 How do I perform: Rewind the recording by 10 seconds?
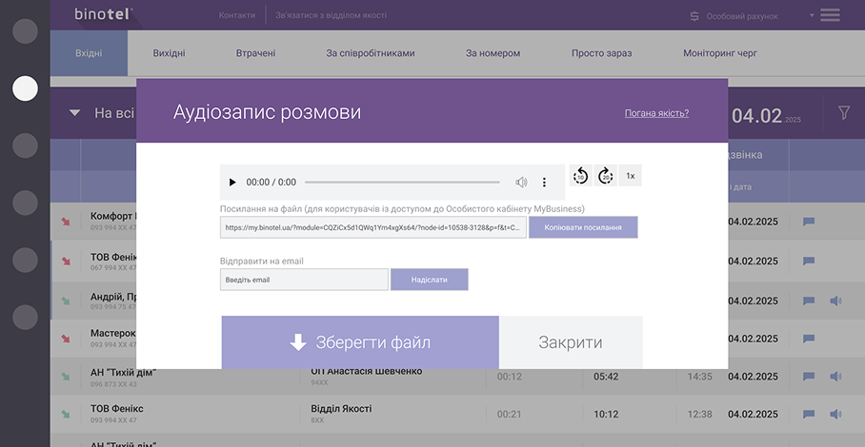click(x=580, y=176)
